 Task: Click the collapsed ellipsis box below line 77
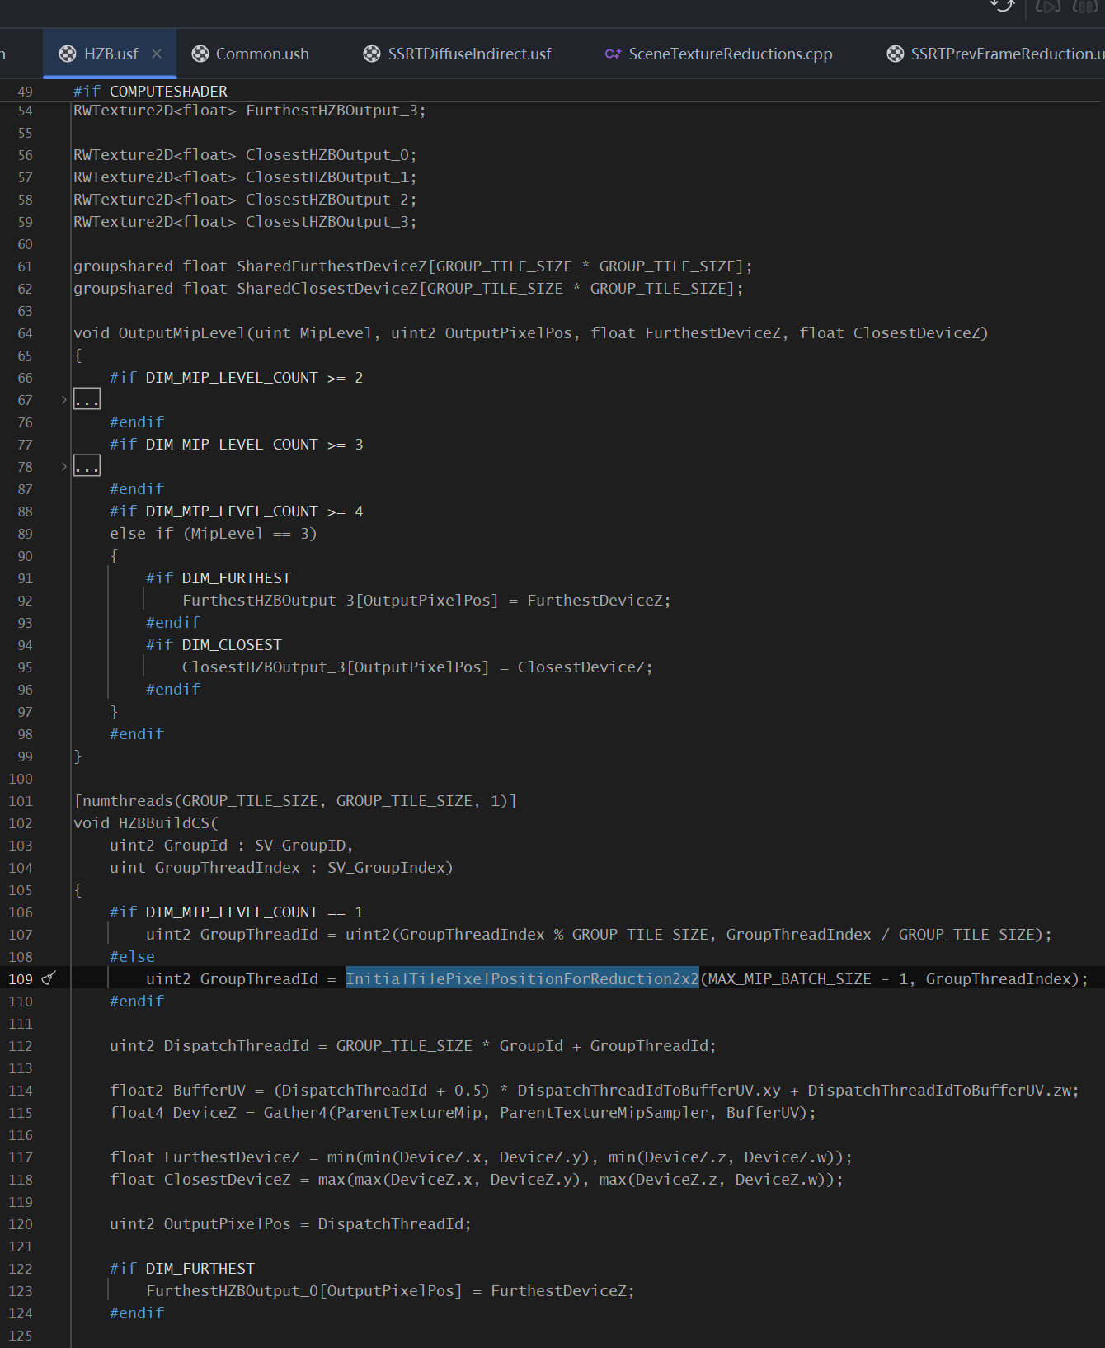click(x=87, y=467)
